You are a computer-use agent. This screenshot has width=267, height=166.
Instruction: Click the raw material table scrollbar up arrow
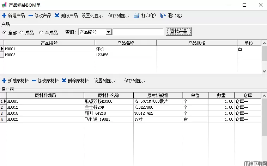264,96
